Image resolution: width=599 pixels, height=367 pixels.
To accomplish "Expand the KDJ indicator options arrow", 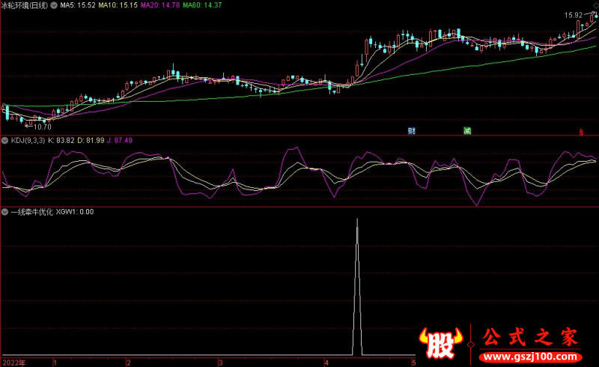I will click(x=4, y=140).
